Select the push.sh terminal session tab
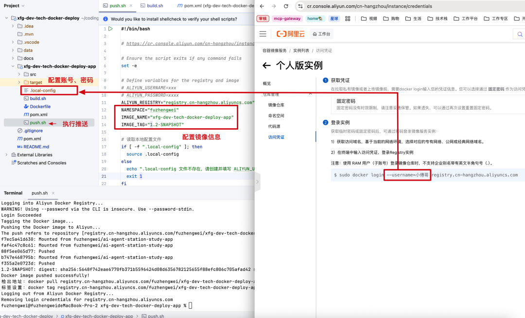The width and height of the screenshot is (525, 318). [x=39, y=193]
